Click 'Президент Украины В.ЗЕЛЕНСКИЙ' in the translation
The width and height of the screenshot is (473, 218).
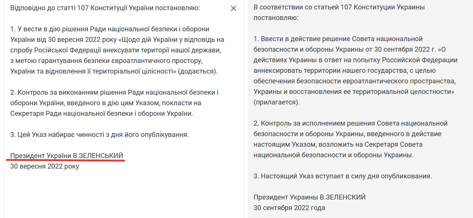click(310, 197)
